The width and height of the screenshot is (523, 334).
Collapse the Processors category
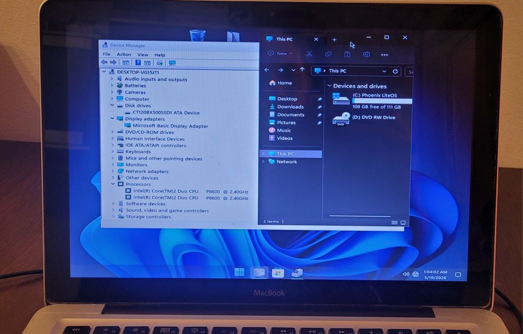point(113,184)
